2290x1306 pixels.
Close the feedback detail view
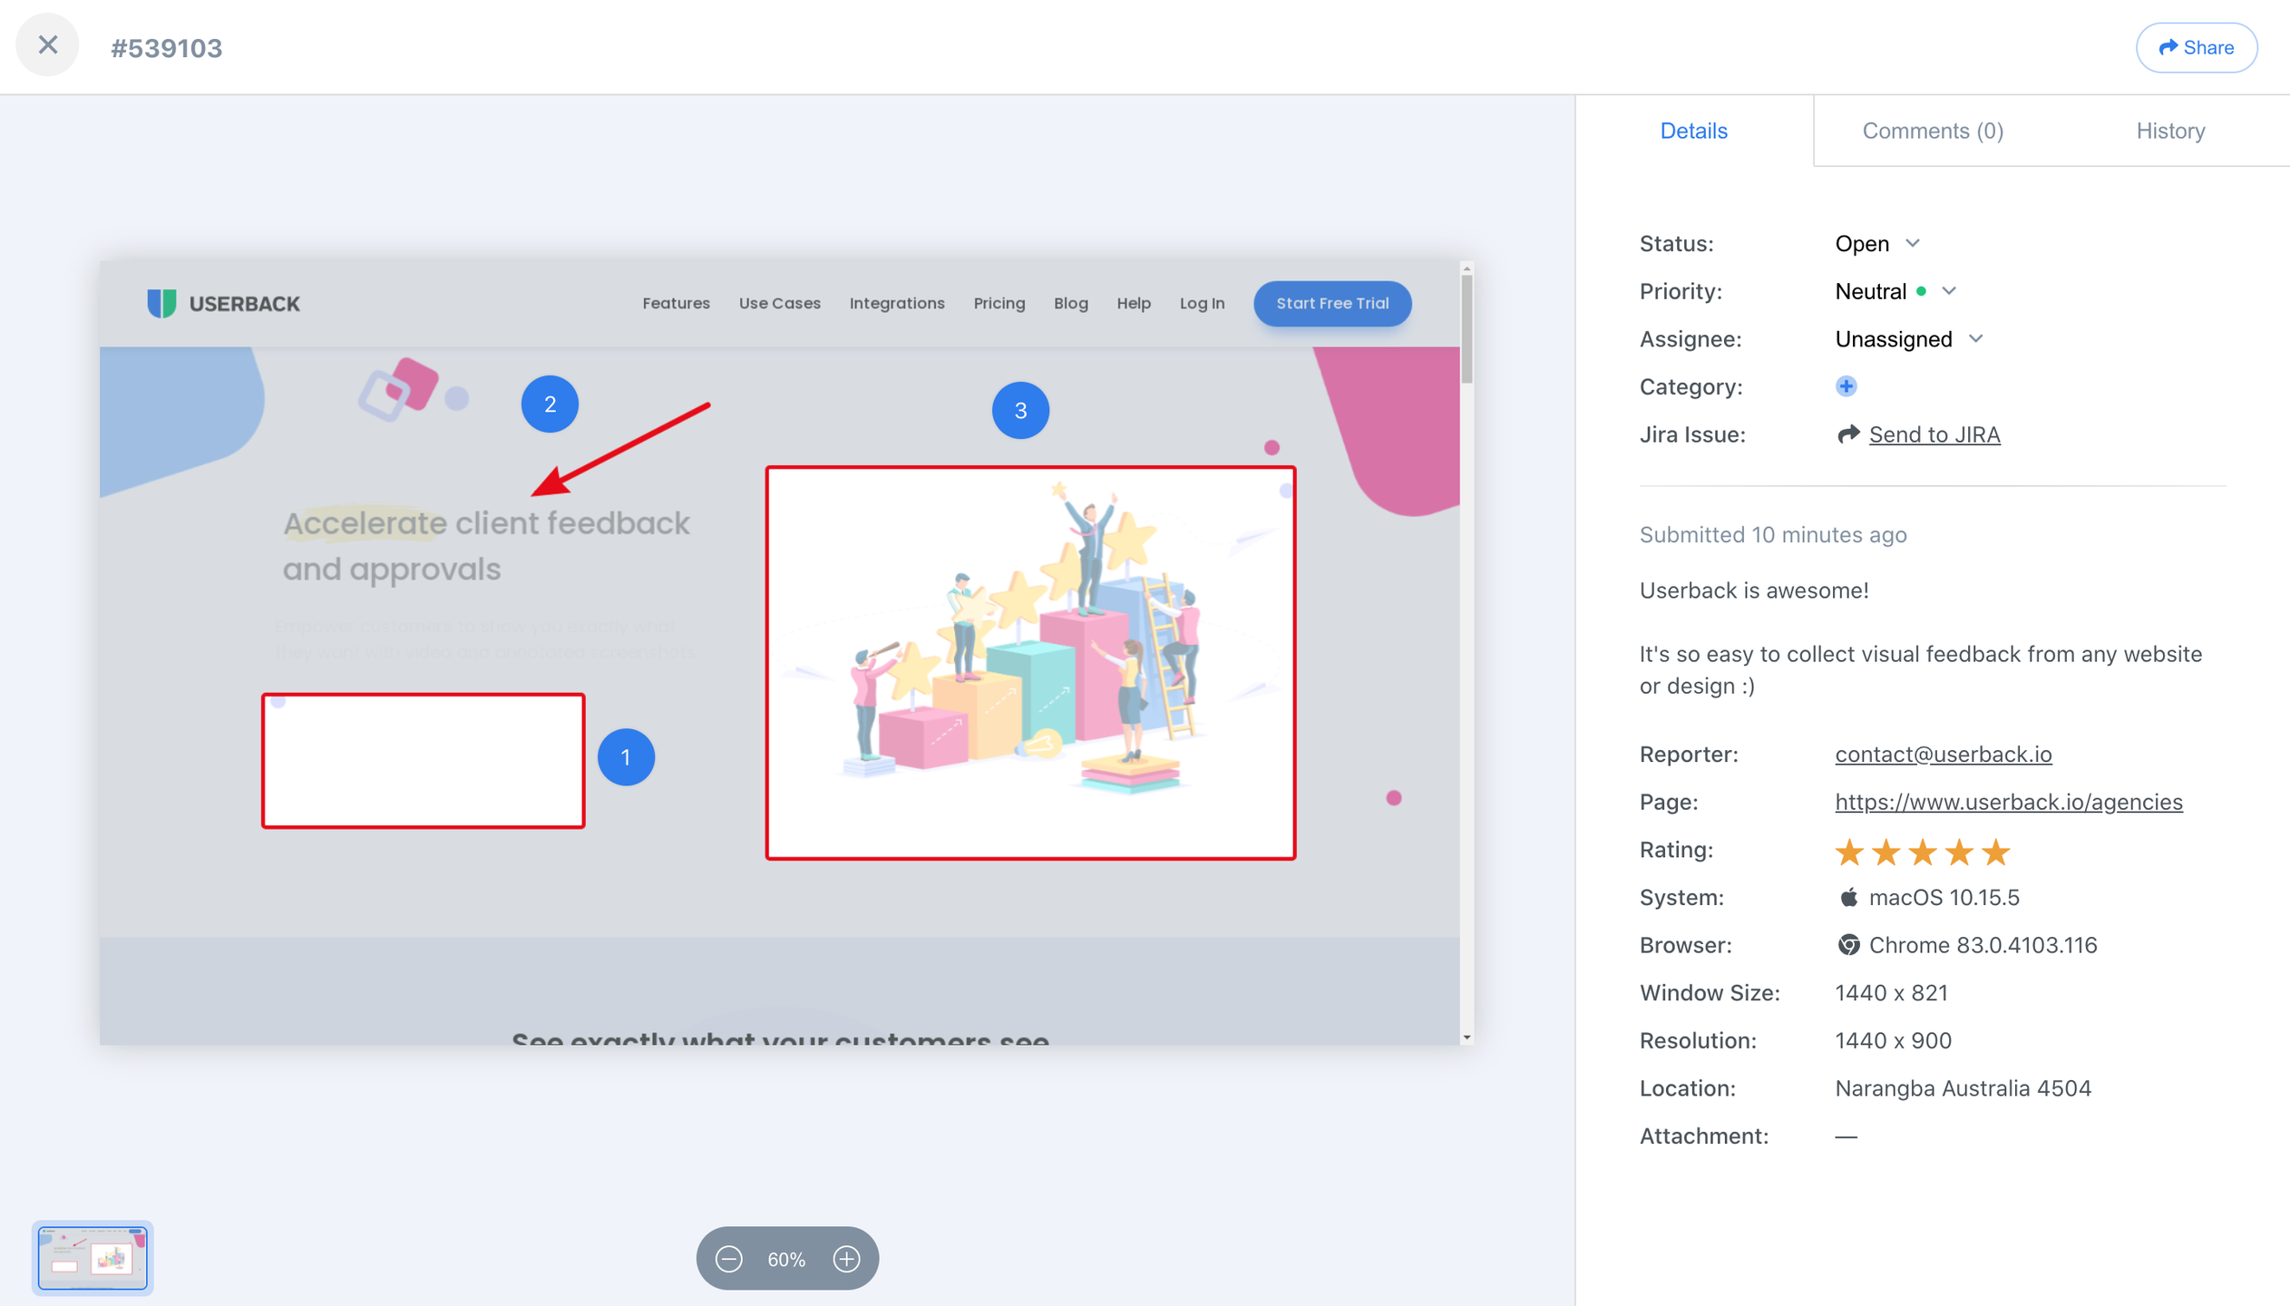point(47,45)
